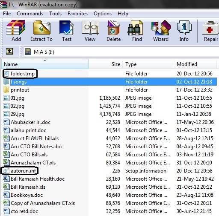Click the Word icon of Abubacker Ir..doc

point(6,122)
